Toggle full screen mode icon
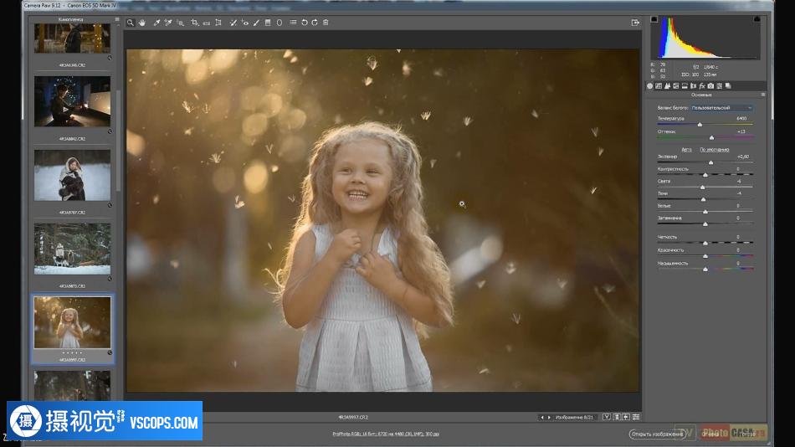Viewport: 795px width, 447px height. click(636, 23)
